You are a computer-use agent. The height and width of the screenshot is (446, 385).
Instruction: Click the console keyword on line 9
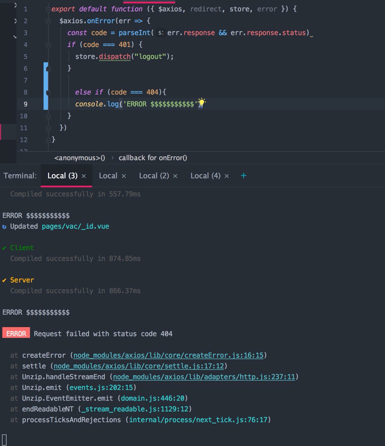click(89, 104)
